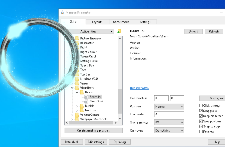Screen dimensions: 225x147
Task: Open the Position dropdown set to Normal
Action: pos(169,107)
